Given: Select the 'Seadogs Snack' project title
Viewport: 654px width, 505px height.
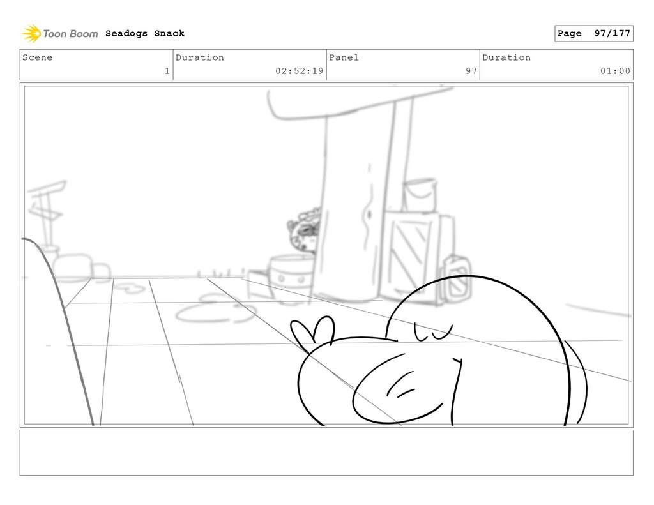Looking at the screenshot, I should coord(145,33).
